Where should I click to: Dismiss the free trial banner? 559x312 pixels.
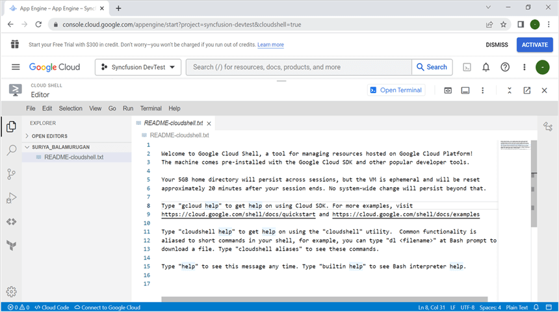click(x=497, y=45)
